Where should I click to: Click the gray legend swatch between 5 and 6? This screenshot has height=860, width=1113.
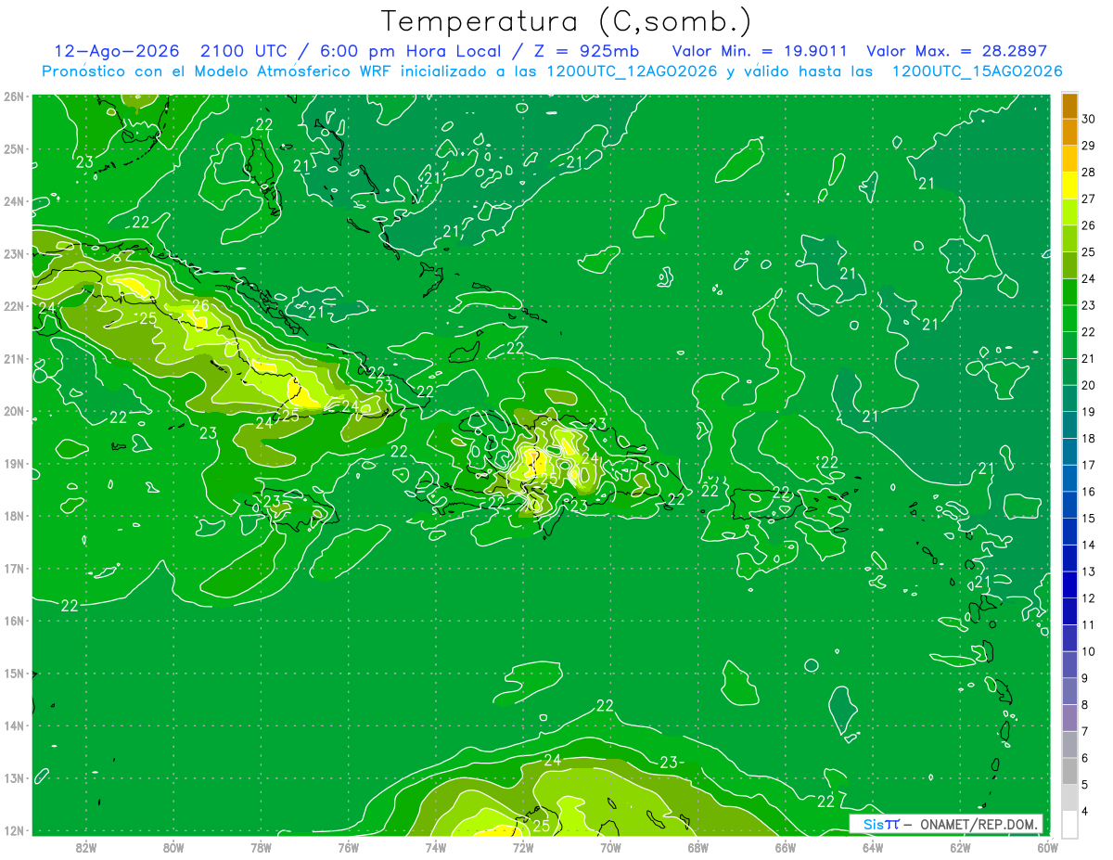(1069, 771)
